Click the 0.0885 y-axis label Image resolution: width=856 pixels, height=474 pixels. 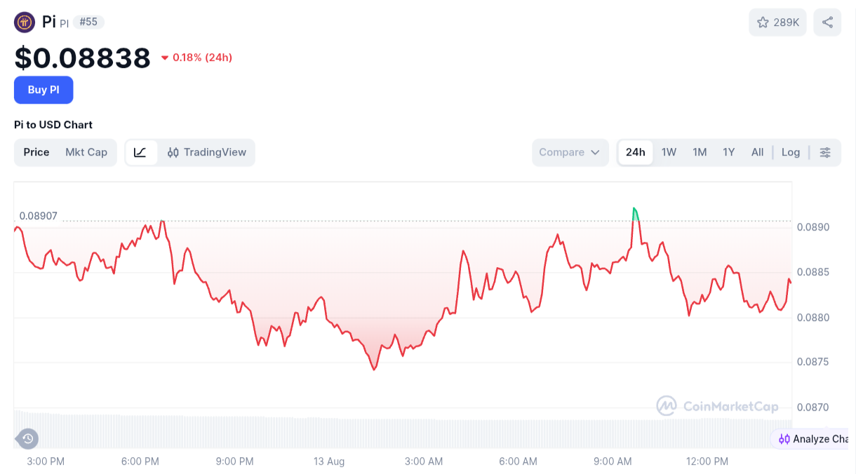813,272
